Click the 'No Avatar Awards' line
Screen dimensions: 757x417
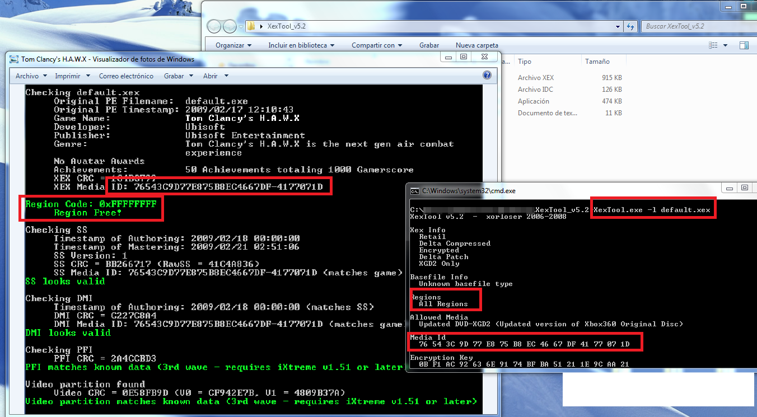[x=99, y=161]
